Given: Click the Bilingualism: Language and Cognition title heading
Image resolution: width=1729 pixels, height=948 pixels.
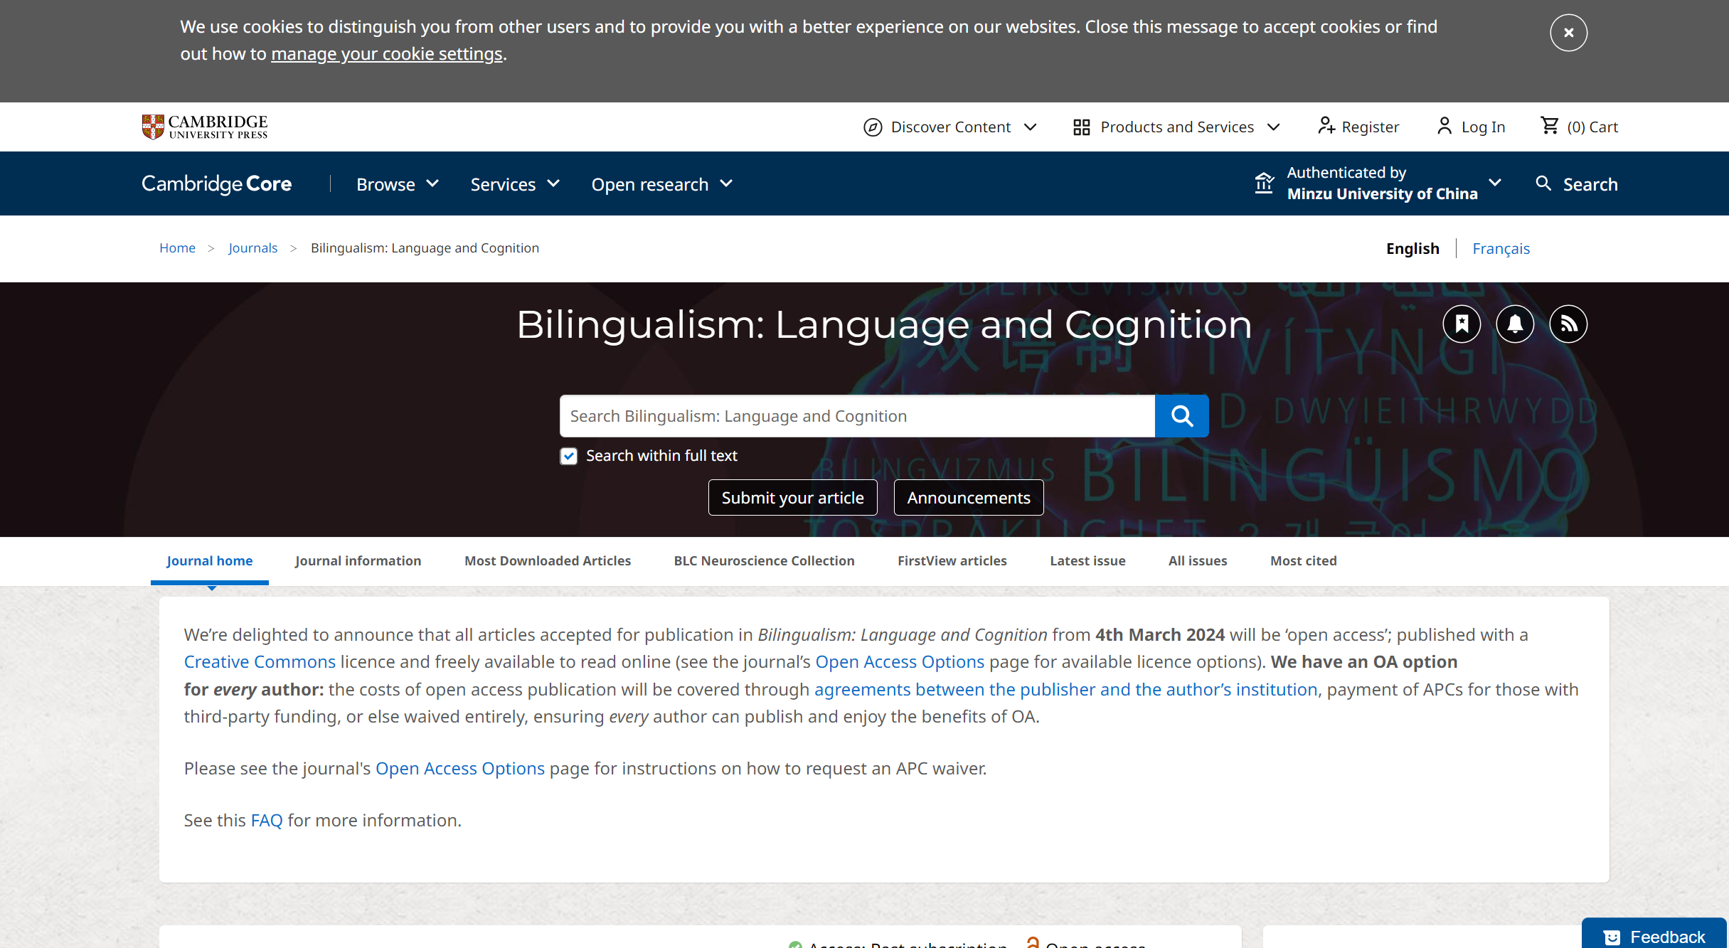Looking at the screenshot, I should (x=884, y=325).
